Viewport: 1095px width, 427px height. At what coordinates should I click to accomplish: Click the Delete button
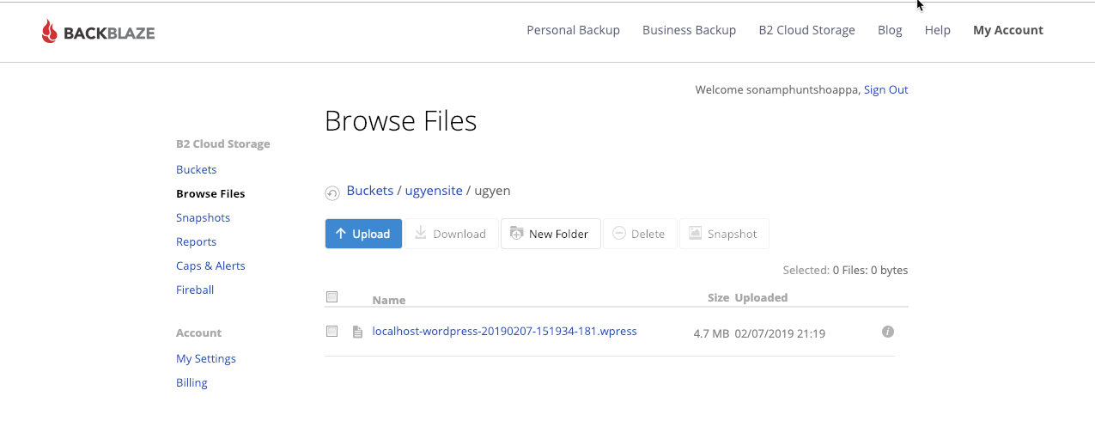click(640, 234)
